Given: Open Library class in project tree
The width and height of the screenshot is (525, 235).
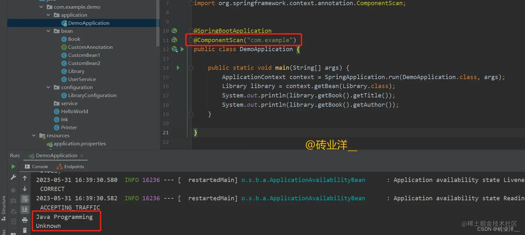Looking at the screenshot, I should pyautogui.click(x=76, y=71).
